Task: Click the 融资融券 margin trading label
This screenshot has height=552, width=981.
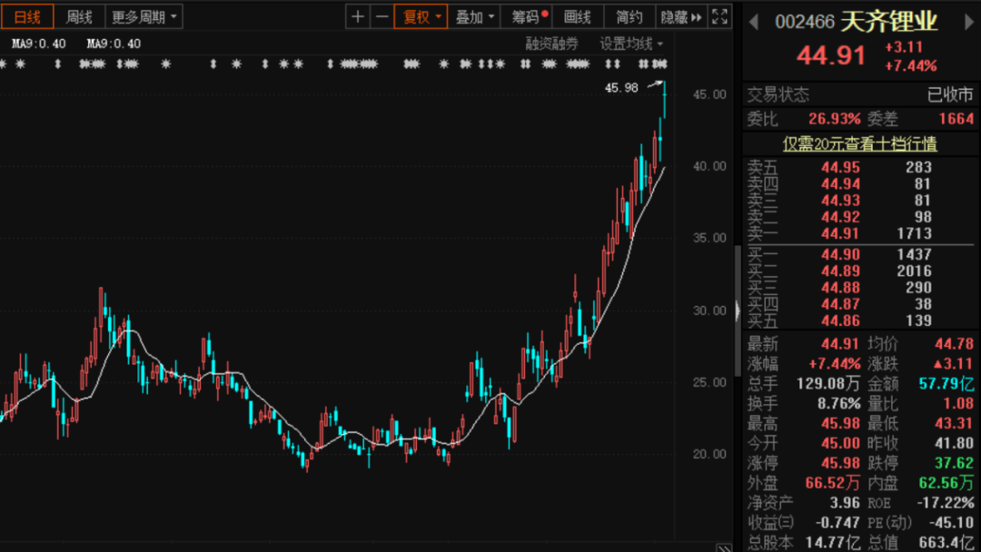Action: (x=551, y=44)
